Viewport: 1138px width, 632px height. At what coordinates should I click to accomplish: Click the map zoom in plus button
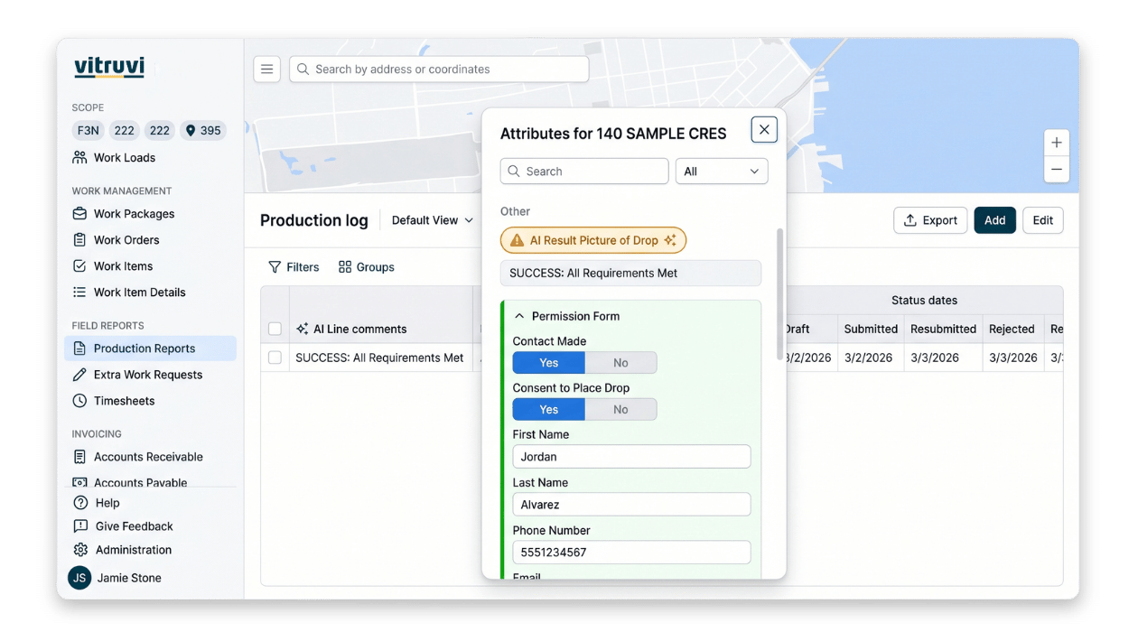point(1056,143)
